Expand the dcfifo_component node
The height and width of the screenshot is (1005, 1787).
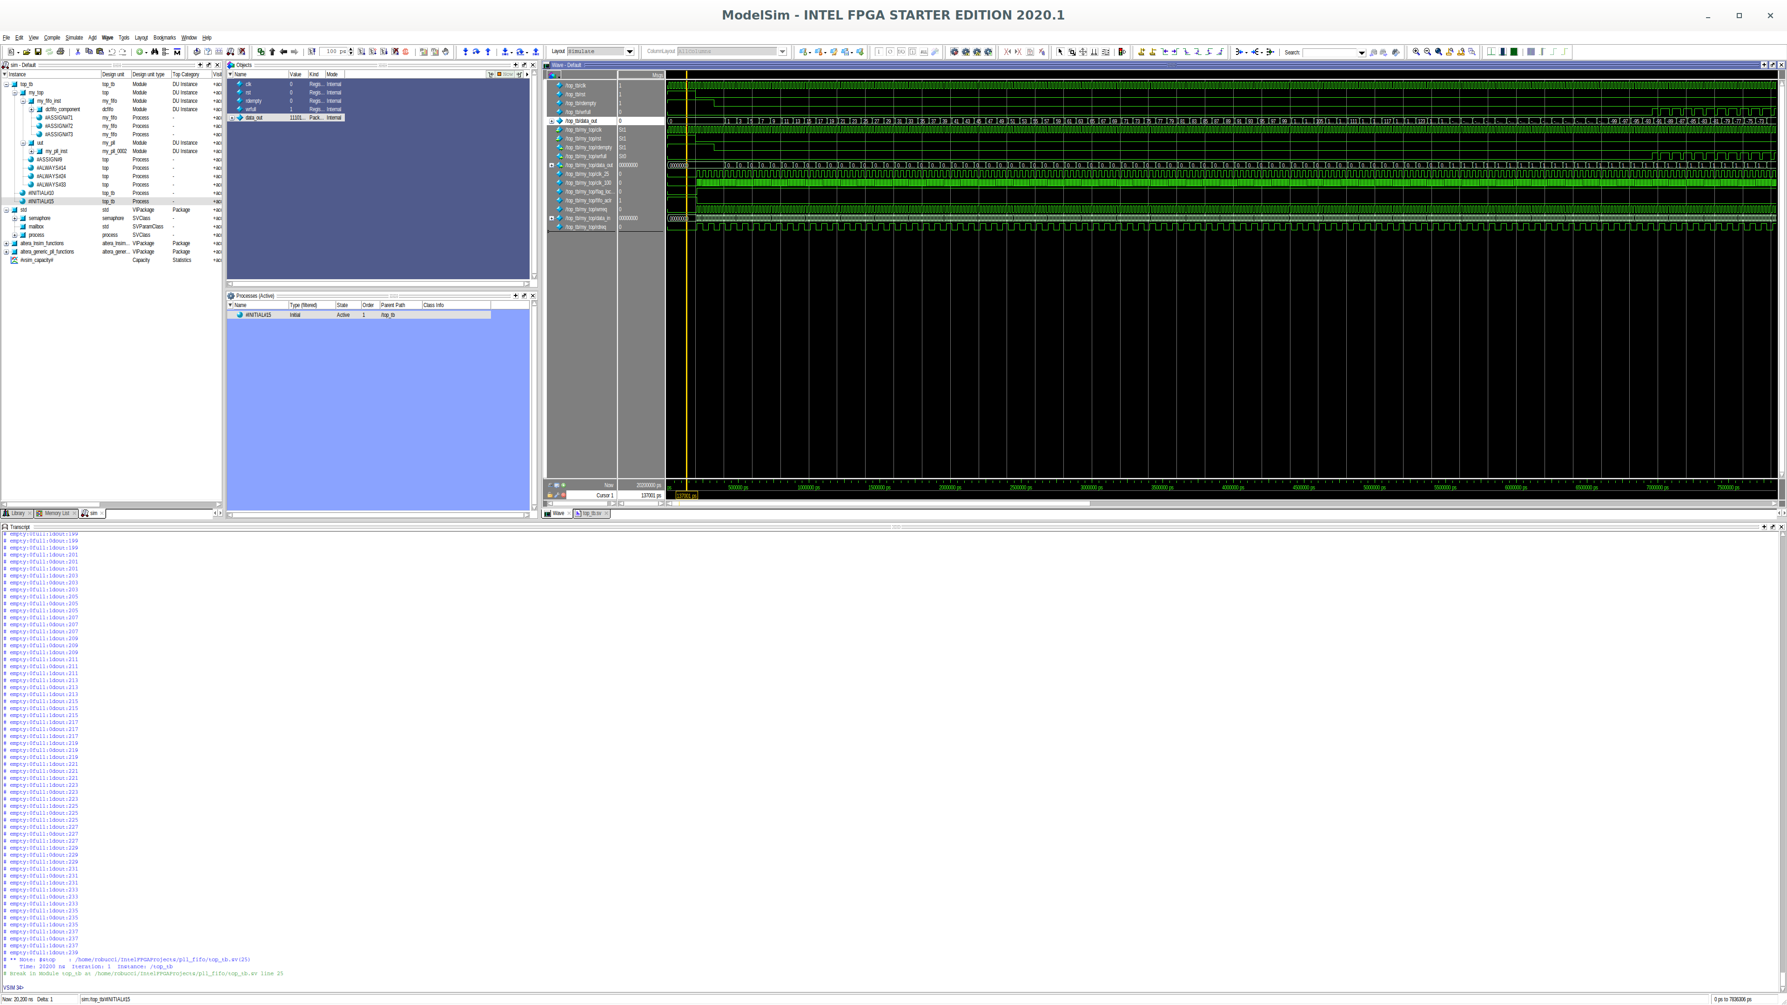pyautogui.click(x=31, y=110)
